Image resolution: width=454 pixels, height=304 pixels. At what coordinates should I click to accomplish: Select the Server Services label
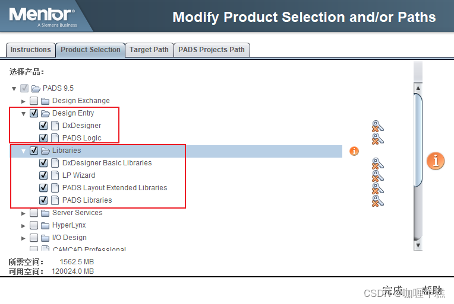pos(77,213)
